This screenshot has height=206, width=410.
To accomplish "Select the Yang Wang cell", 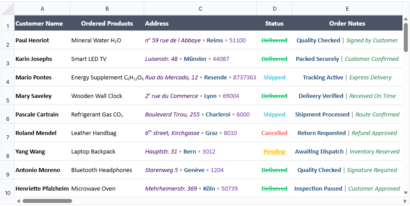I will pos(42,151).
